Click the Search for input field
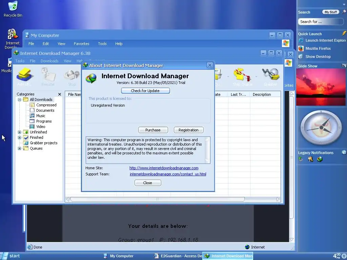Image resolution: width=347 pixels, height=260 pixels. pos(321,22)
